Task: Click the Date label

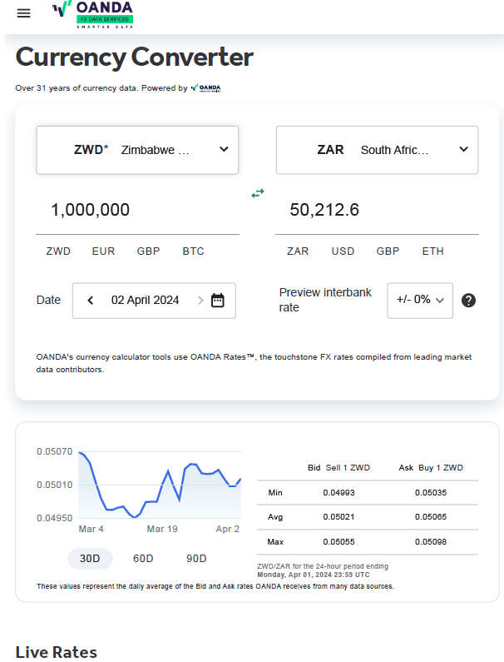Action: (48, 300)
